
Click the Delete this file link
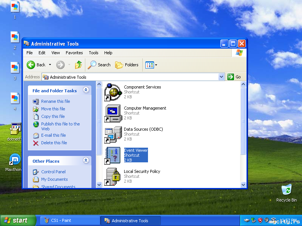pyautogui.click(x=54, y=143)
